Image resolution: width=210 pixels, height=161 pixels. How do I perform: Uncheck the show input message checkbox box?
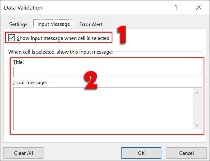(12, 38)
